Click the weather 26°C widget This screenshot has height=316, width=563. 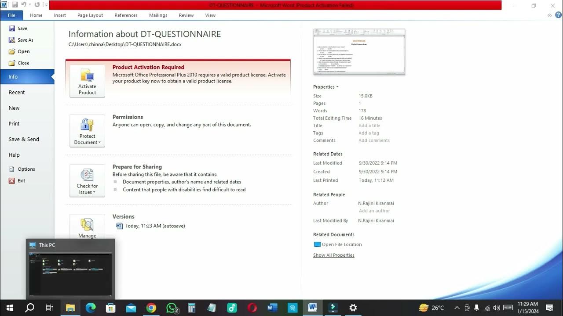point(431,308)
